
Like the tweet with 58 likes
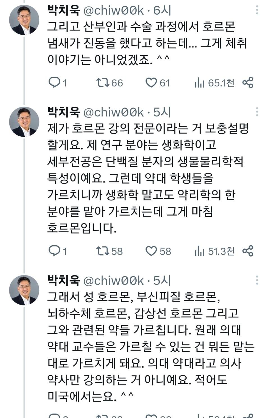coord(151,251)
